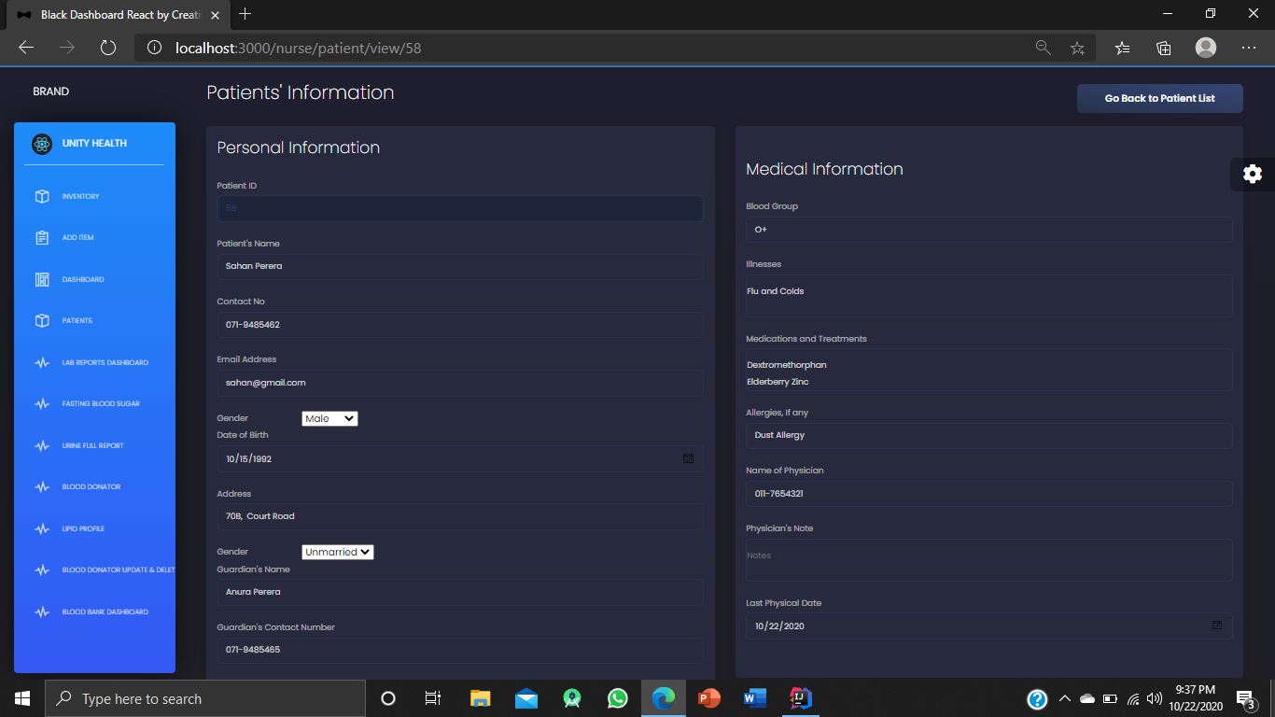Screen dimensions: 1275x717
Task: Open PowerPoint from the Windows taskbar
Action: pyautogui.click(x=709, y=698)
